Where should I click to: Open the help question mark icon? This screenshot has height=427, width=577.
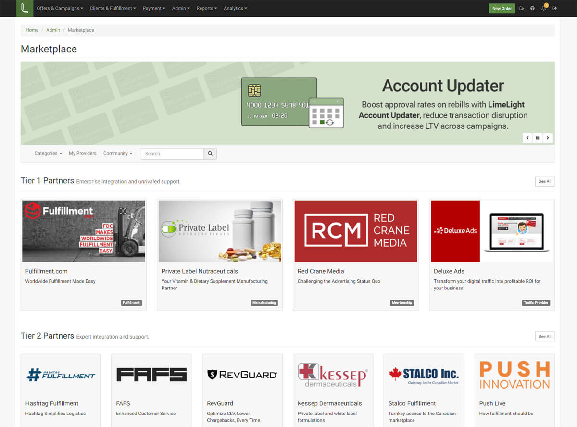pyautogui.click(x=532, y=8)
